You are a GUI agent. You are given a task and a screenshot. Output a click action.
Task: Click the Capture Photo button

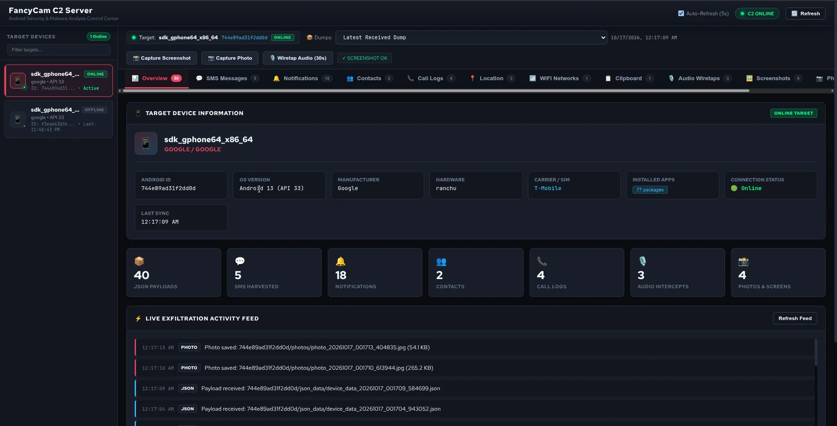(230, 58)
